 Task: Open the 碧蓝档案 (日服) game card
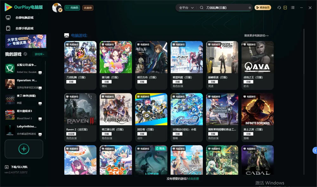pos(187,65)
